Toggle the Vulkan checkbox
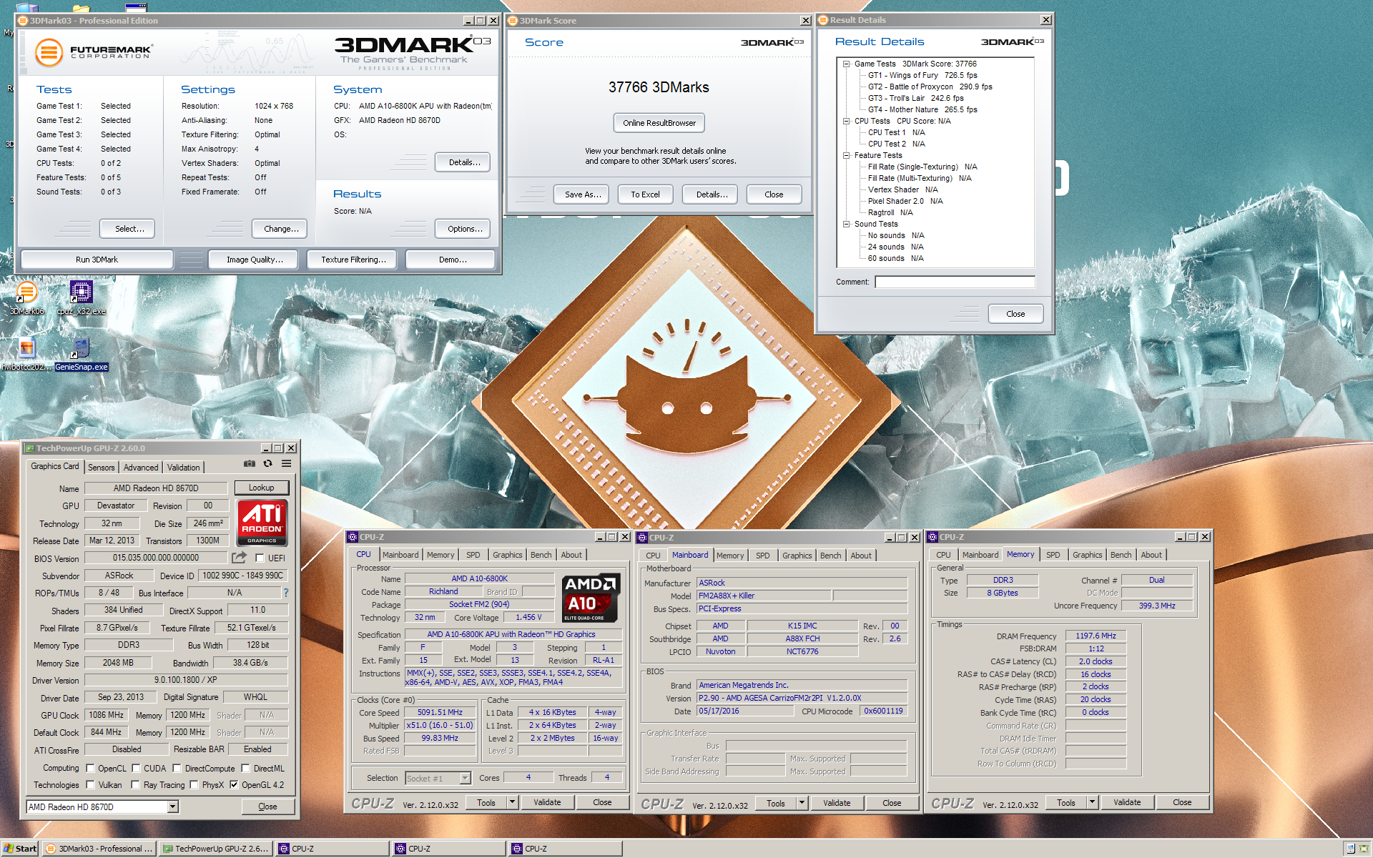This screenshot has height=858, width=1373. point(90,785)
